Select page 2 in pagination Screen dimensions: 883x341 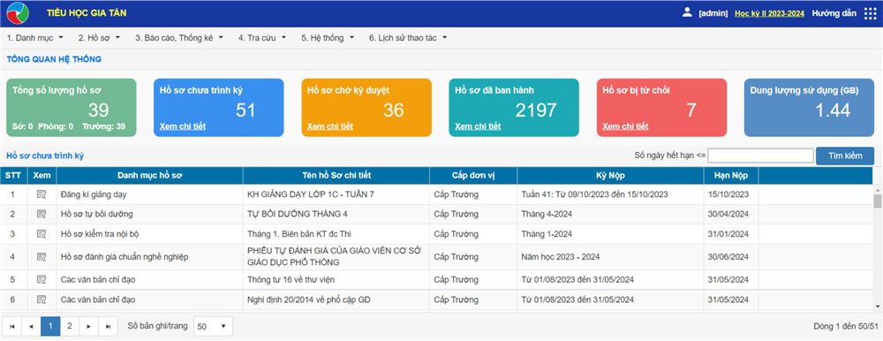(x=69, y=326)
